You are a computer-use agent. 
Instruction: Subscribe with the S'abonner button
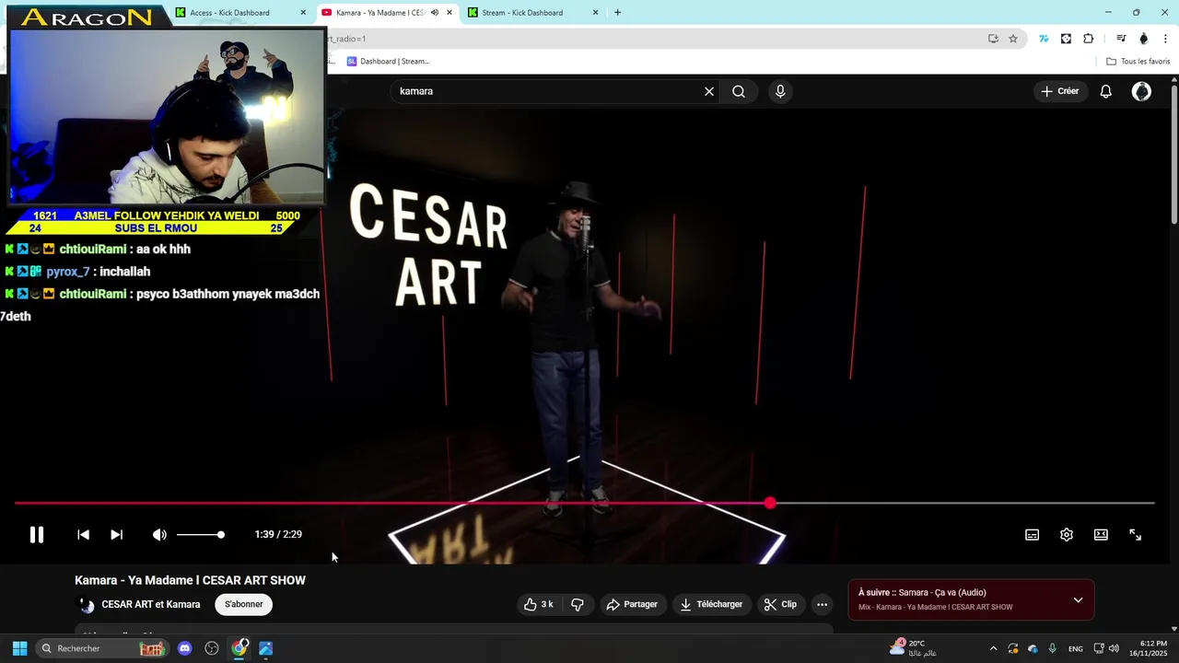[x=244, y=604]
